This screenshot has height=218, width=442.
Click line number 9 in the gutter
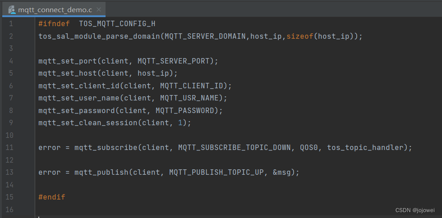click(11, 123)
